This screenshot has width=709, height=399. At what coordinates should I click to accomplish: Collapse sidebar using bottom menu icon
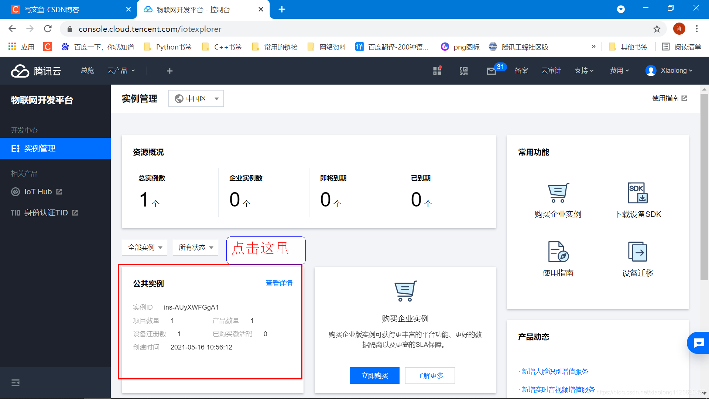16,383
